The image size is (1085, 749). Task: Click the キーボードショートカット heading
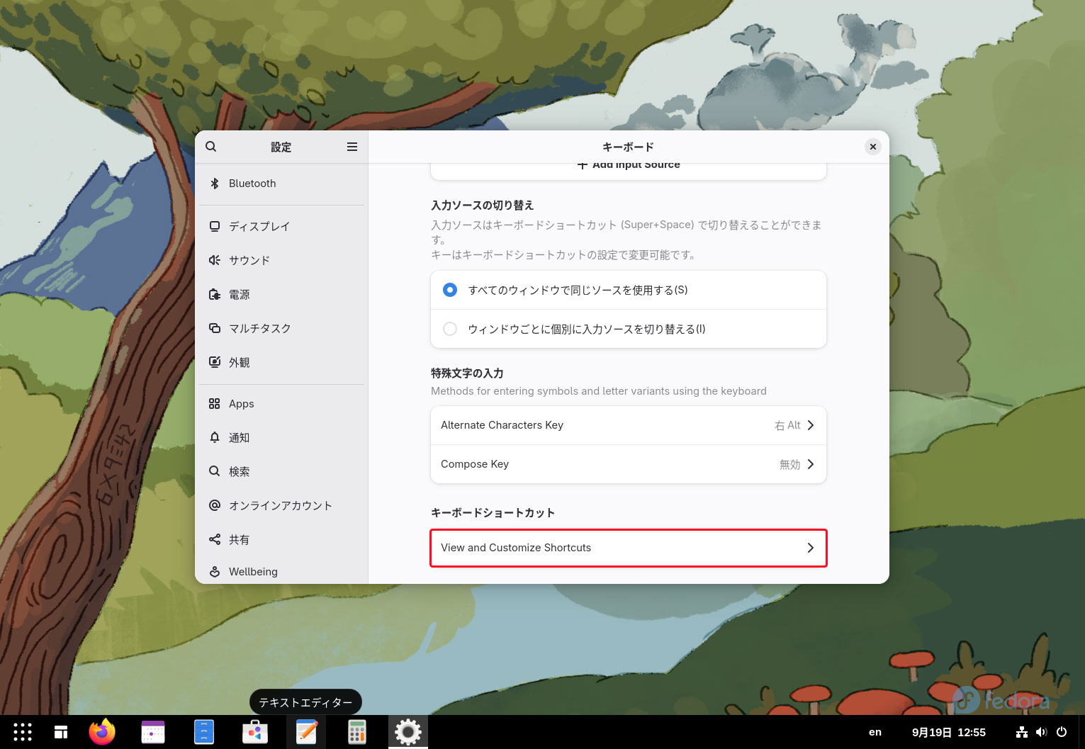coord(493,512)
